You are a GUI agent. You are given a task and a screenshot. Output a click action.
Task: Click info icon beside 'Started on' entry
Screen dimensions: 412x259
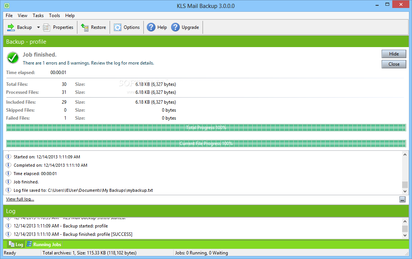pos(8,157)
